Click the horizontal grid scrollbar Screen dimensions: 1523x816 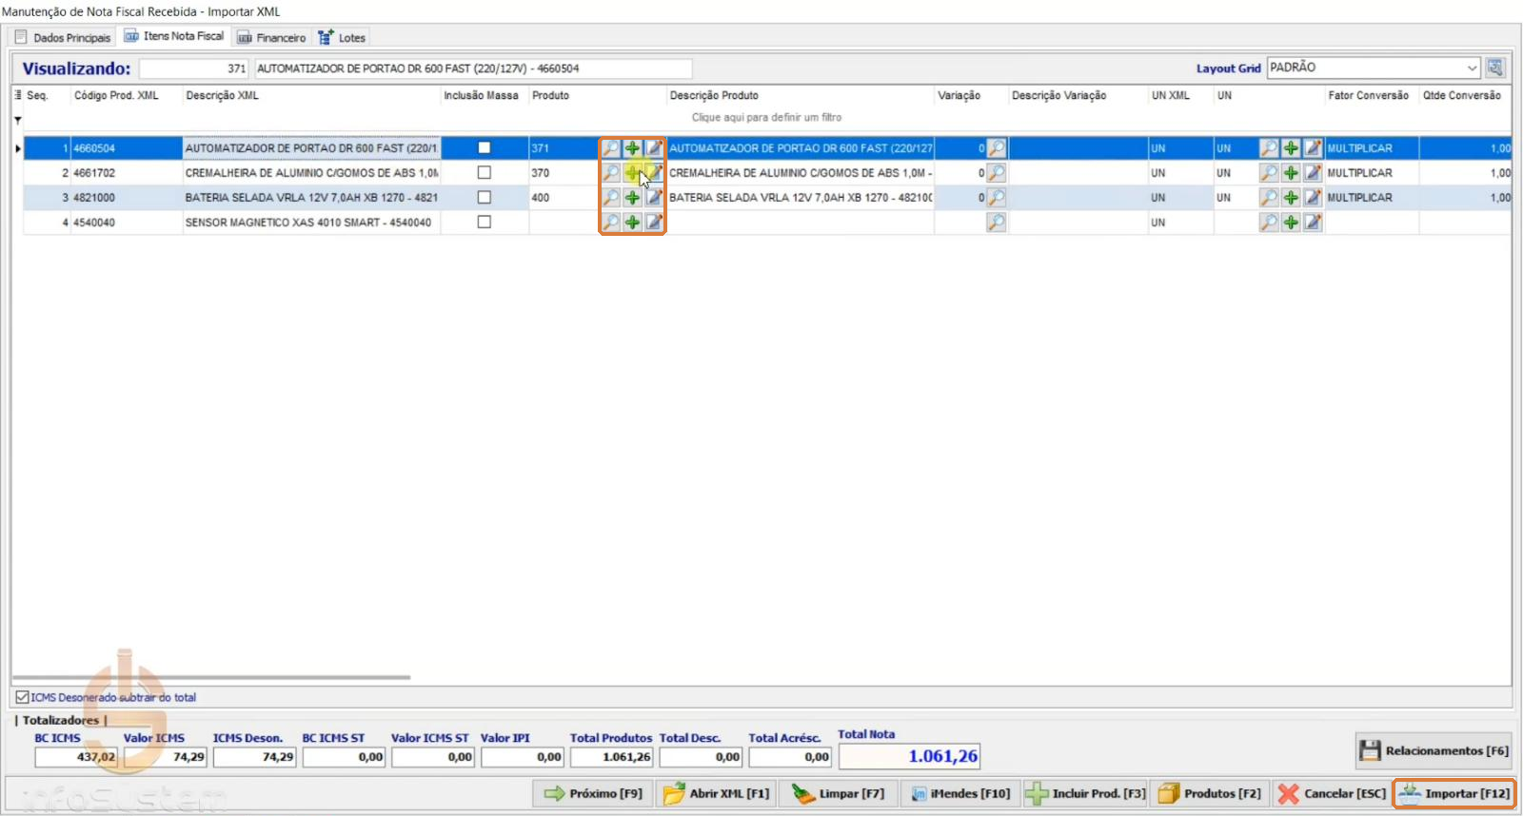211,677
